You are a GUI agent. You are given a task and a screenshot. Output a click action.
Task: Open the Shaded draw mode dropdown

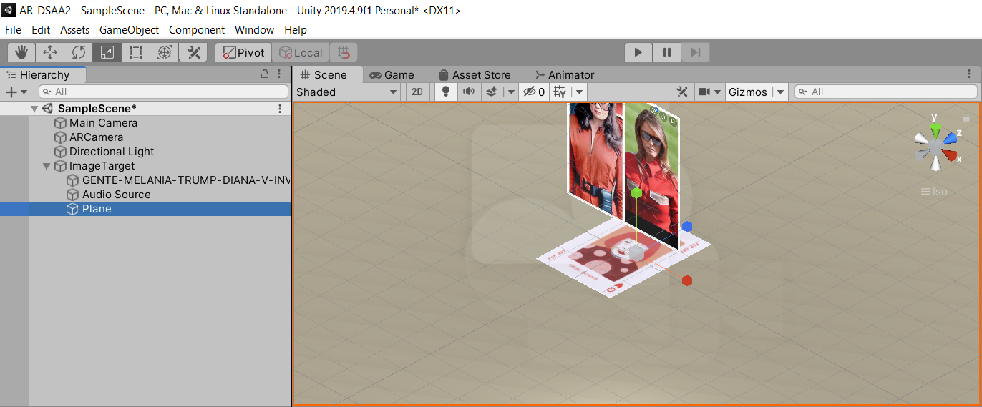coord(347,92)
